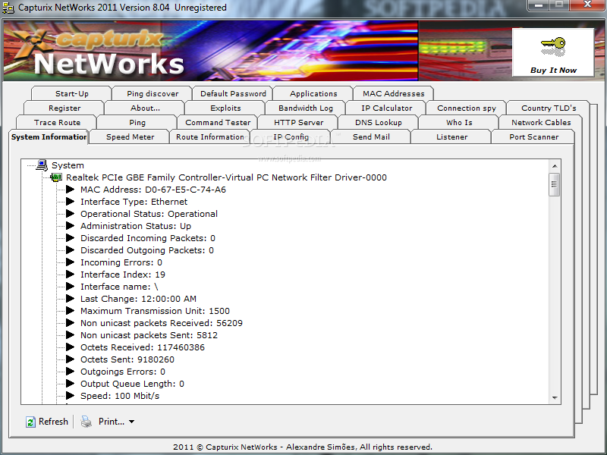The height and width of the screenshot is (455, 607).
Task: Open the Default Password tab
Action: 233,93
